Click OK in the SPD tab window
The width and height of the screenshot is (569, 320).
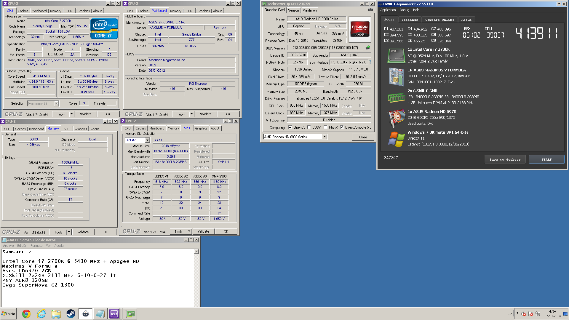[x=226, y=231]
